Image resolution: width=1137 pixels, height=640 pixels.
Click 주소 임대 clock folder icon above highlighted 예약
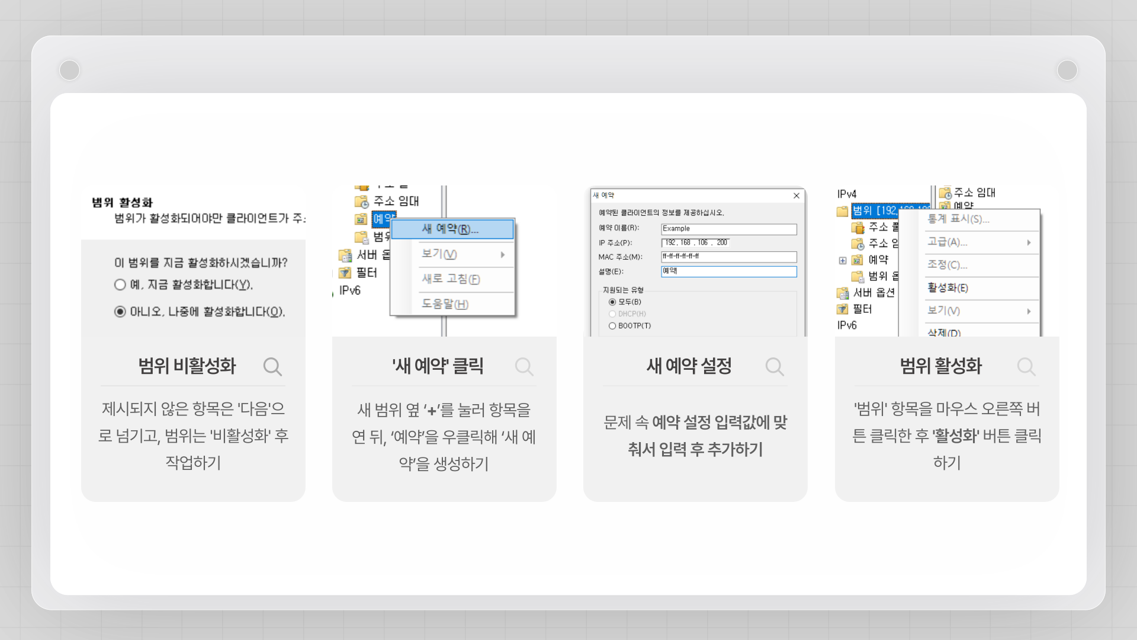[x=361, y=201]
